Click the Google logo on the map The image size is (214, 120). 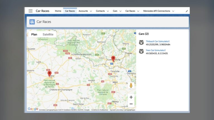[33, 109]
